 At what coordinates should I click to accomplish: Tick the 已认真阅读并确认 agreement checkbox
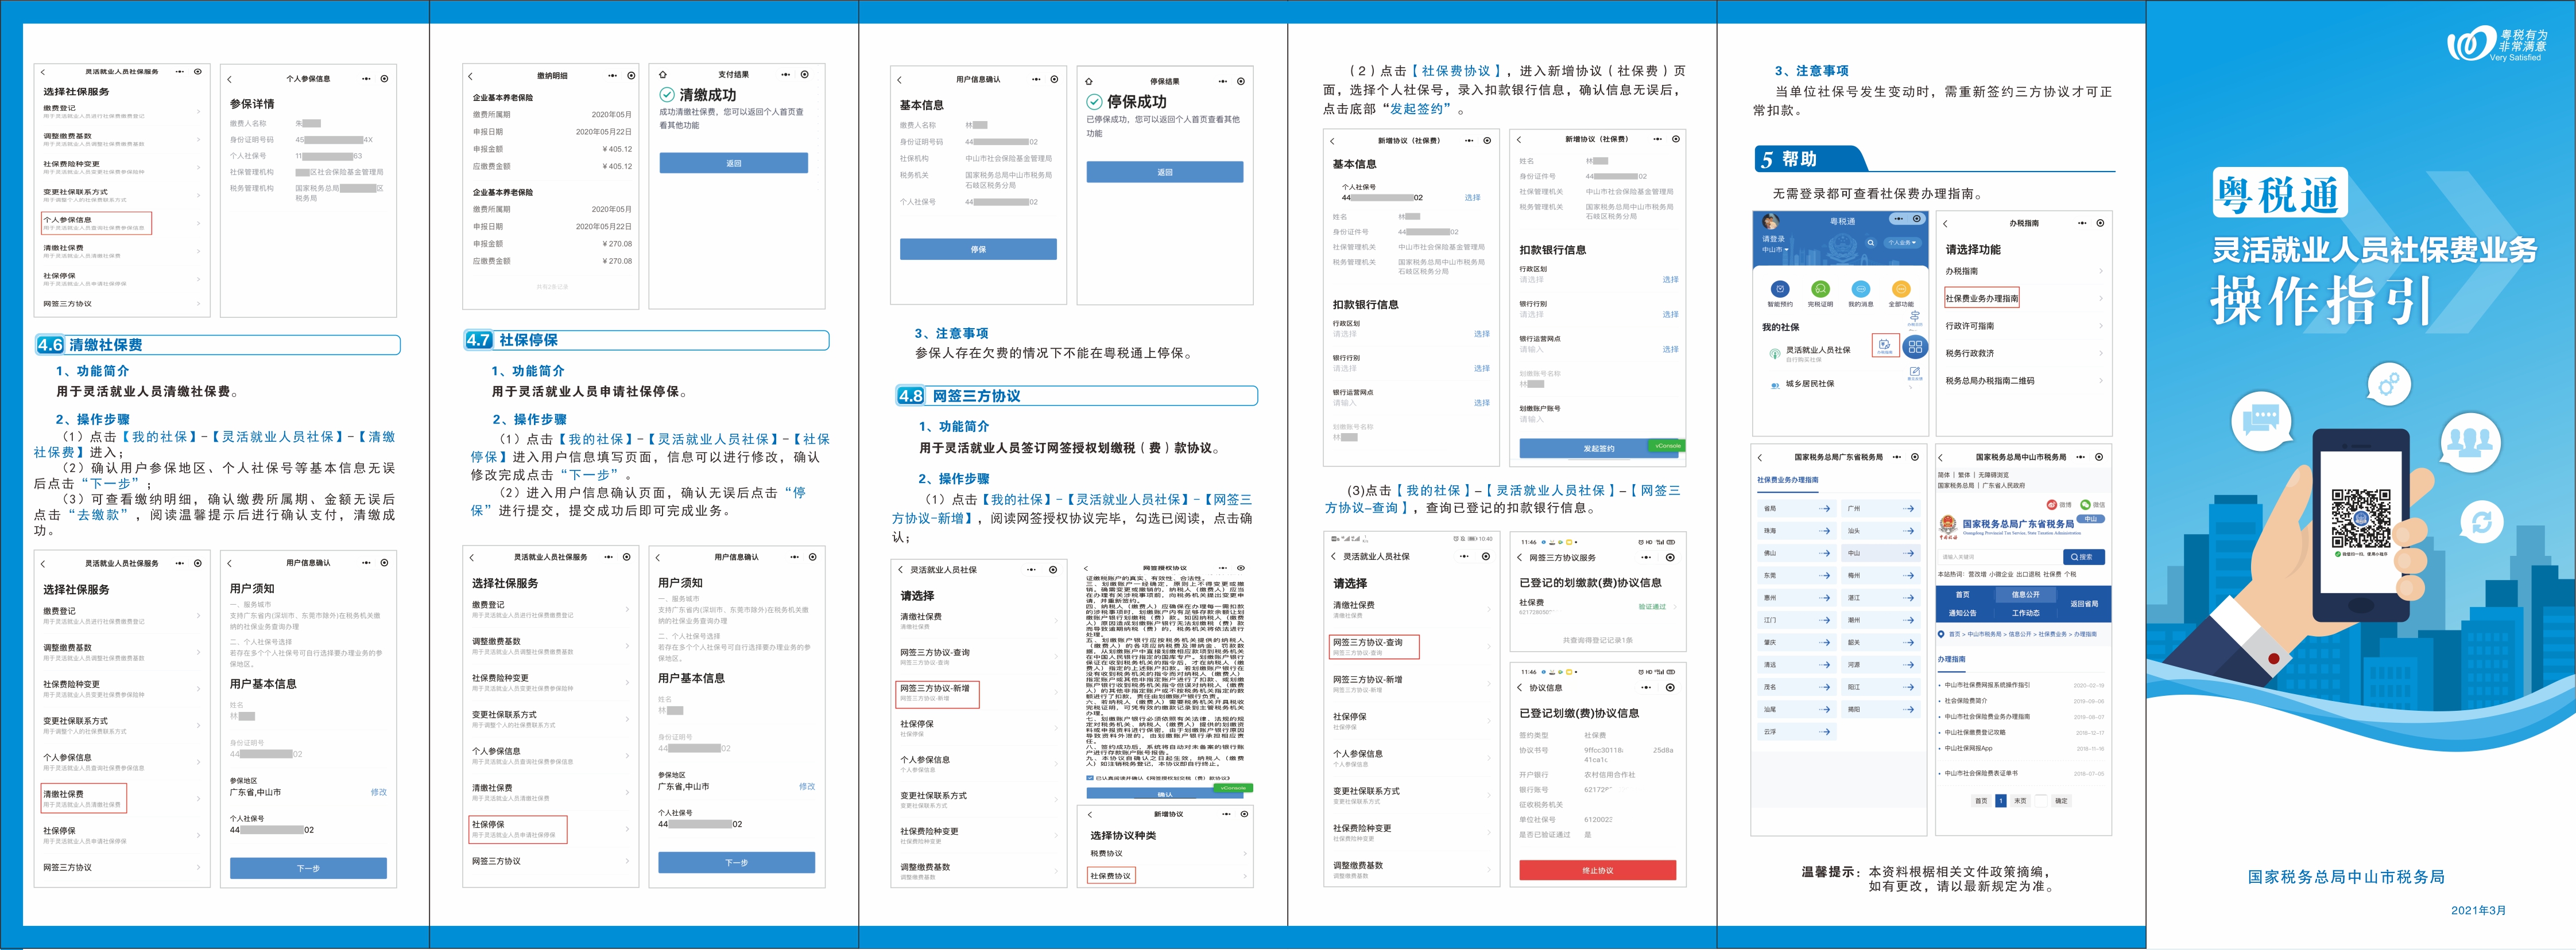[1090, 778]
